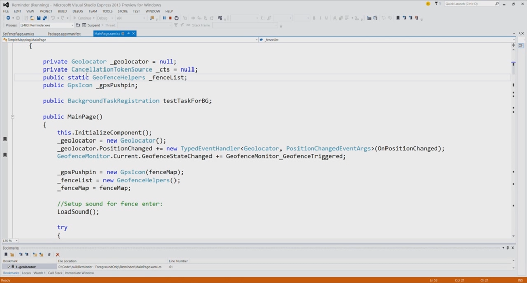
Task: Open Bookmarks panel window options arrow
Action: pyautogui.click(x=503, y=247)
